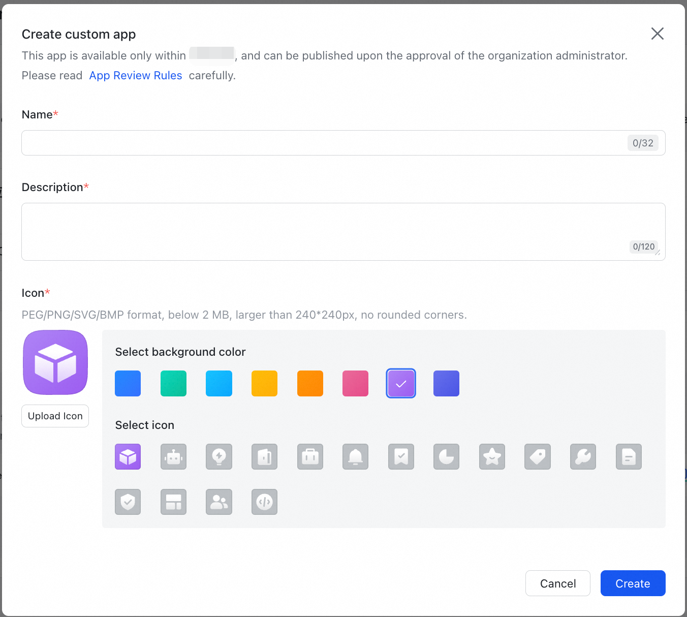The width and height of the screenshot is (687, 617).
Task: Select the pie chart icon
Action: (446, 456)
